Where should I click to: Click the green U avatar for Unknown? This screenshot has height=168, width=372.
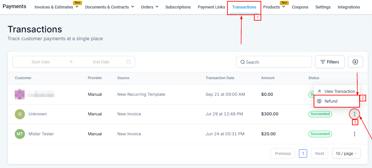(x=20, y=114)
